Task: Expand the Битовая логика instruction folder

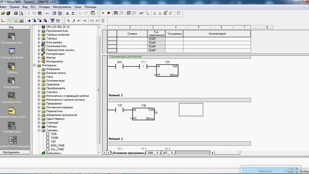Action: [39, 73]
